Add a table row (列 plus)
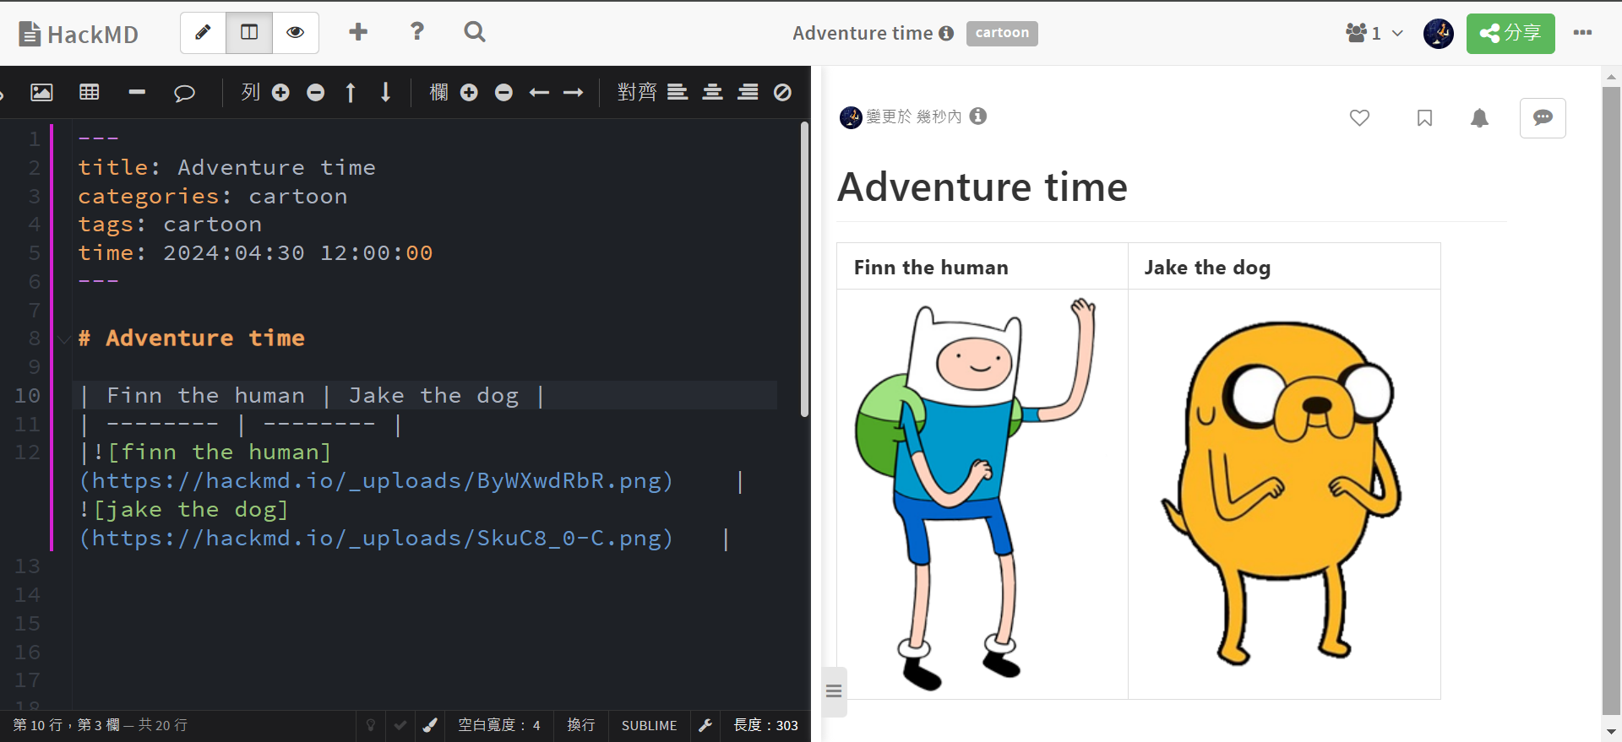The width and height of the screenshot is (1622, 742). coord(280,92)
